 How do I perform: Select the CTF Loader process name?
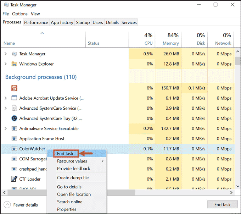click(30, 179)
